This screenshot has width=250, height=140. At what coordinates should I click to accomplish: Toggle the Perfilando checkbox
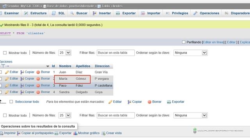[x=184, y=42]
